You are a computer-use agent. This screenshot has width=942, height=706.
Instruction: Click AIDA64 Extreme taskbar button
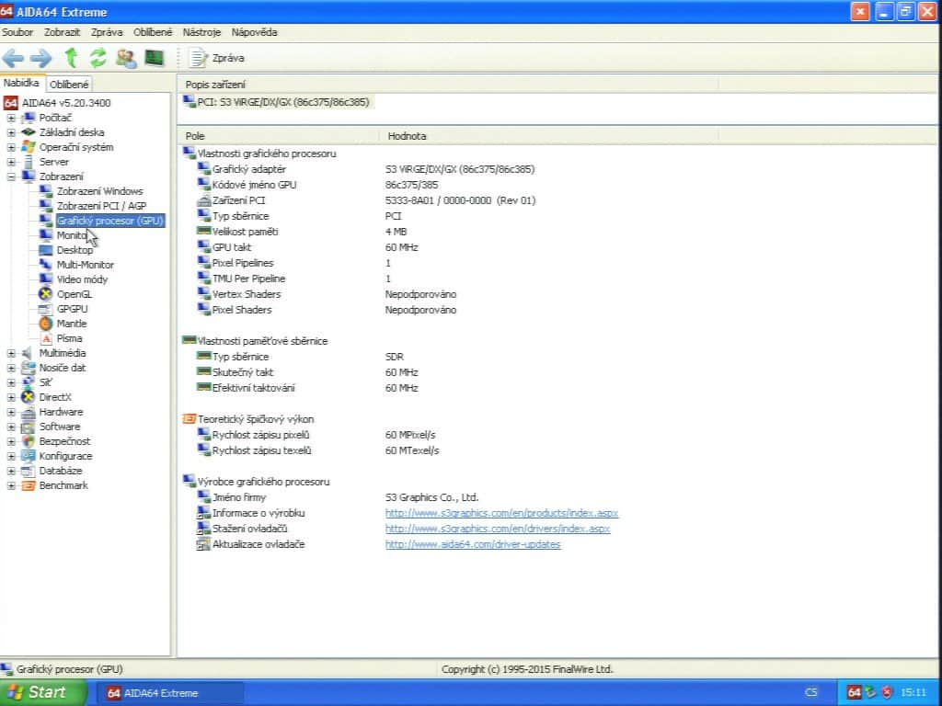click(x=169, y=693)
